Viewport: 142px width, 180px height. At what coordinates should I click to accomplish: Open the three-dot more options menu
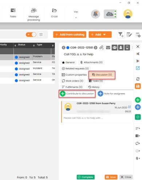click(x=132, y=48)
